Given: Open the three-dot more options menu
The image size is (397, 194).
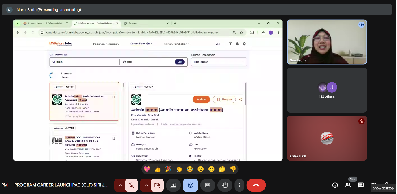Looking at the screenshot, I should (239, 185).
